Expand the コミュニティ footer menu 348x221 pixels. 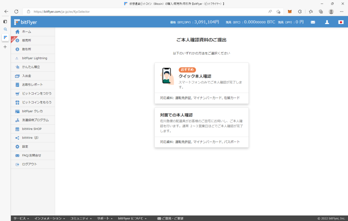(81, 218)
